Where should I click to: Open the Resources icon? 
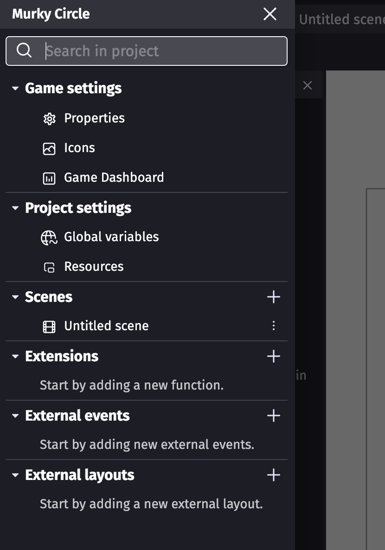pyautogui.click(x=49, y=267)
